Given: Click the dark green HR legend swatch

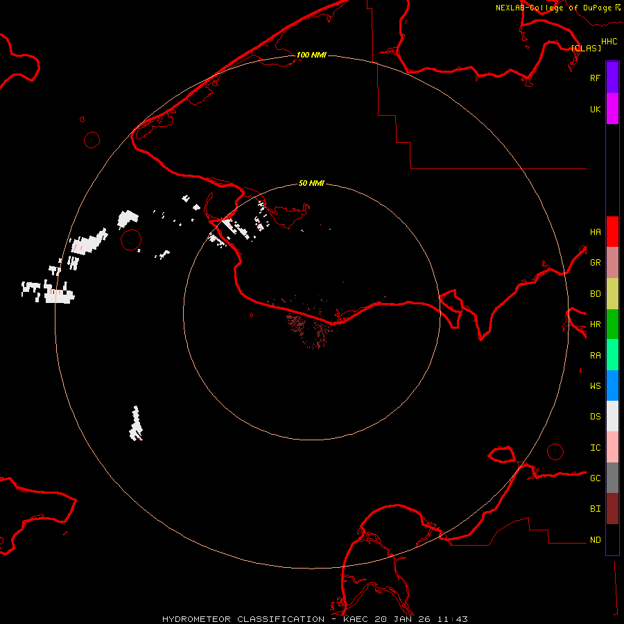Looking at the screenshot, I should click(612, 324).
